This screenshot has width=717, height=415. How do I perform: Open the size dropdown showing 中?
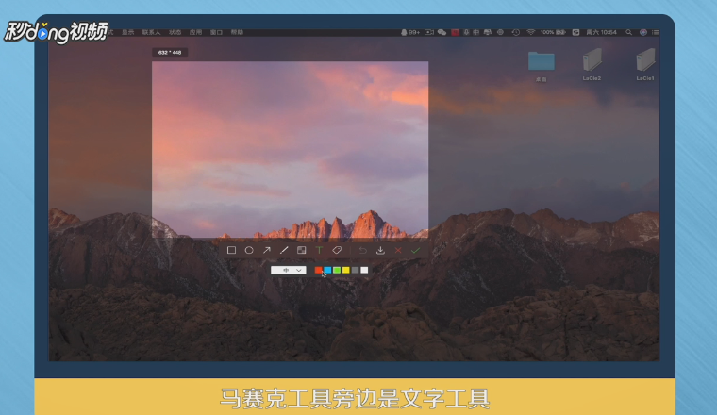tap(288, 270)
